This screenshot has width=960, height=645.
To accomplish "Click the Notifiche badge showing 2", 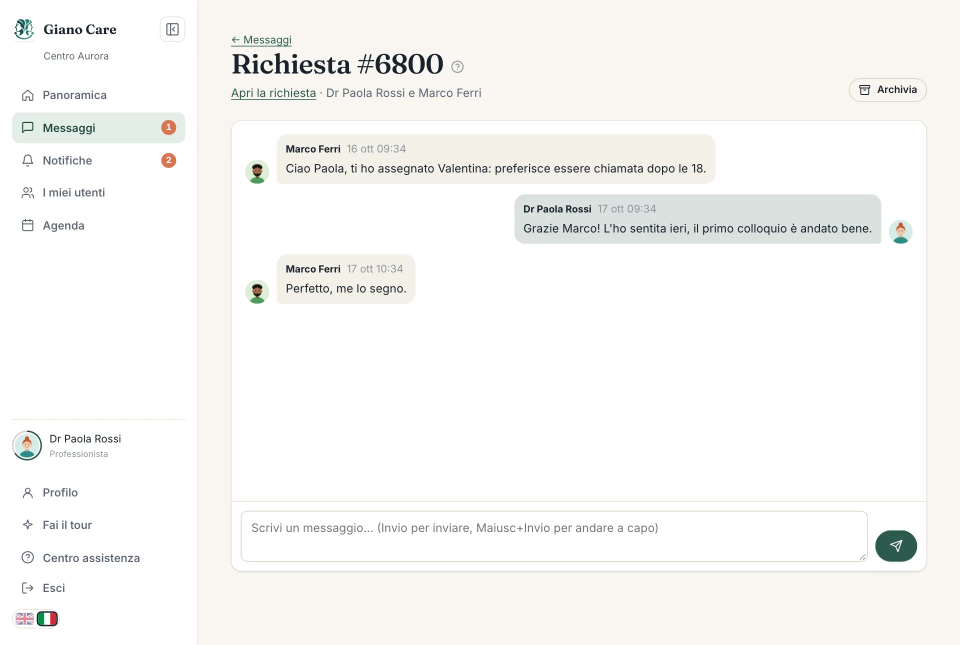I will pyautogui.click(x=168, y=160).
